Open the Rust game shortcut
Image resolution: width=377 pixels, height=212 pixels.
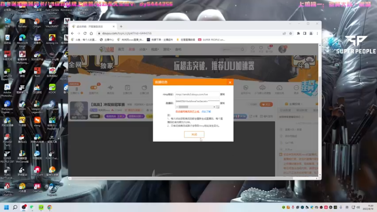pos(37,72)
